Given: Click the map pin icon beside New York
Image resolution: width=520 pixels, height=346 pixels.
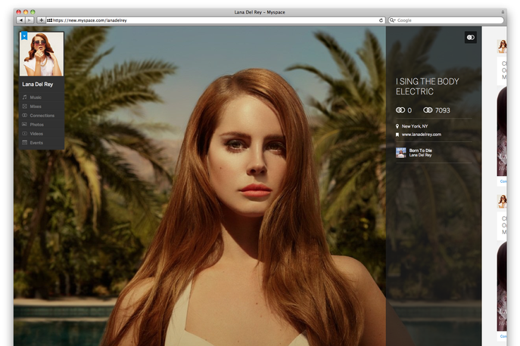Looking at the screenshot, I should 398,125.
